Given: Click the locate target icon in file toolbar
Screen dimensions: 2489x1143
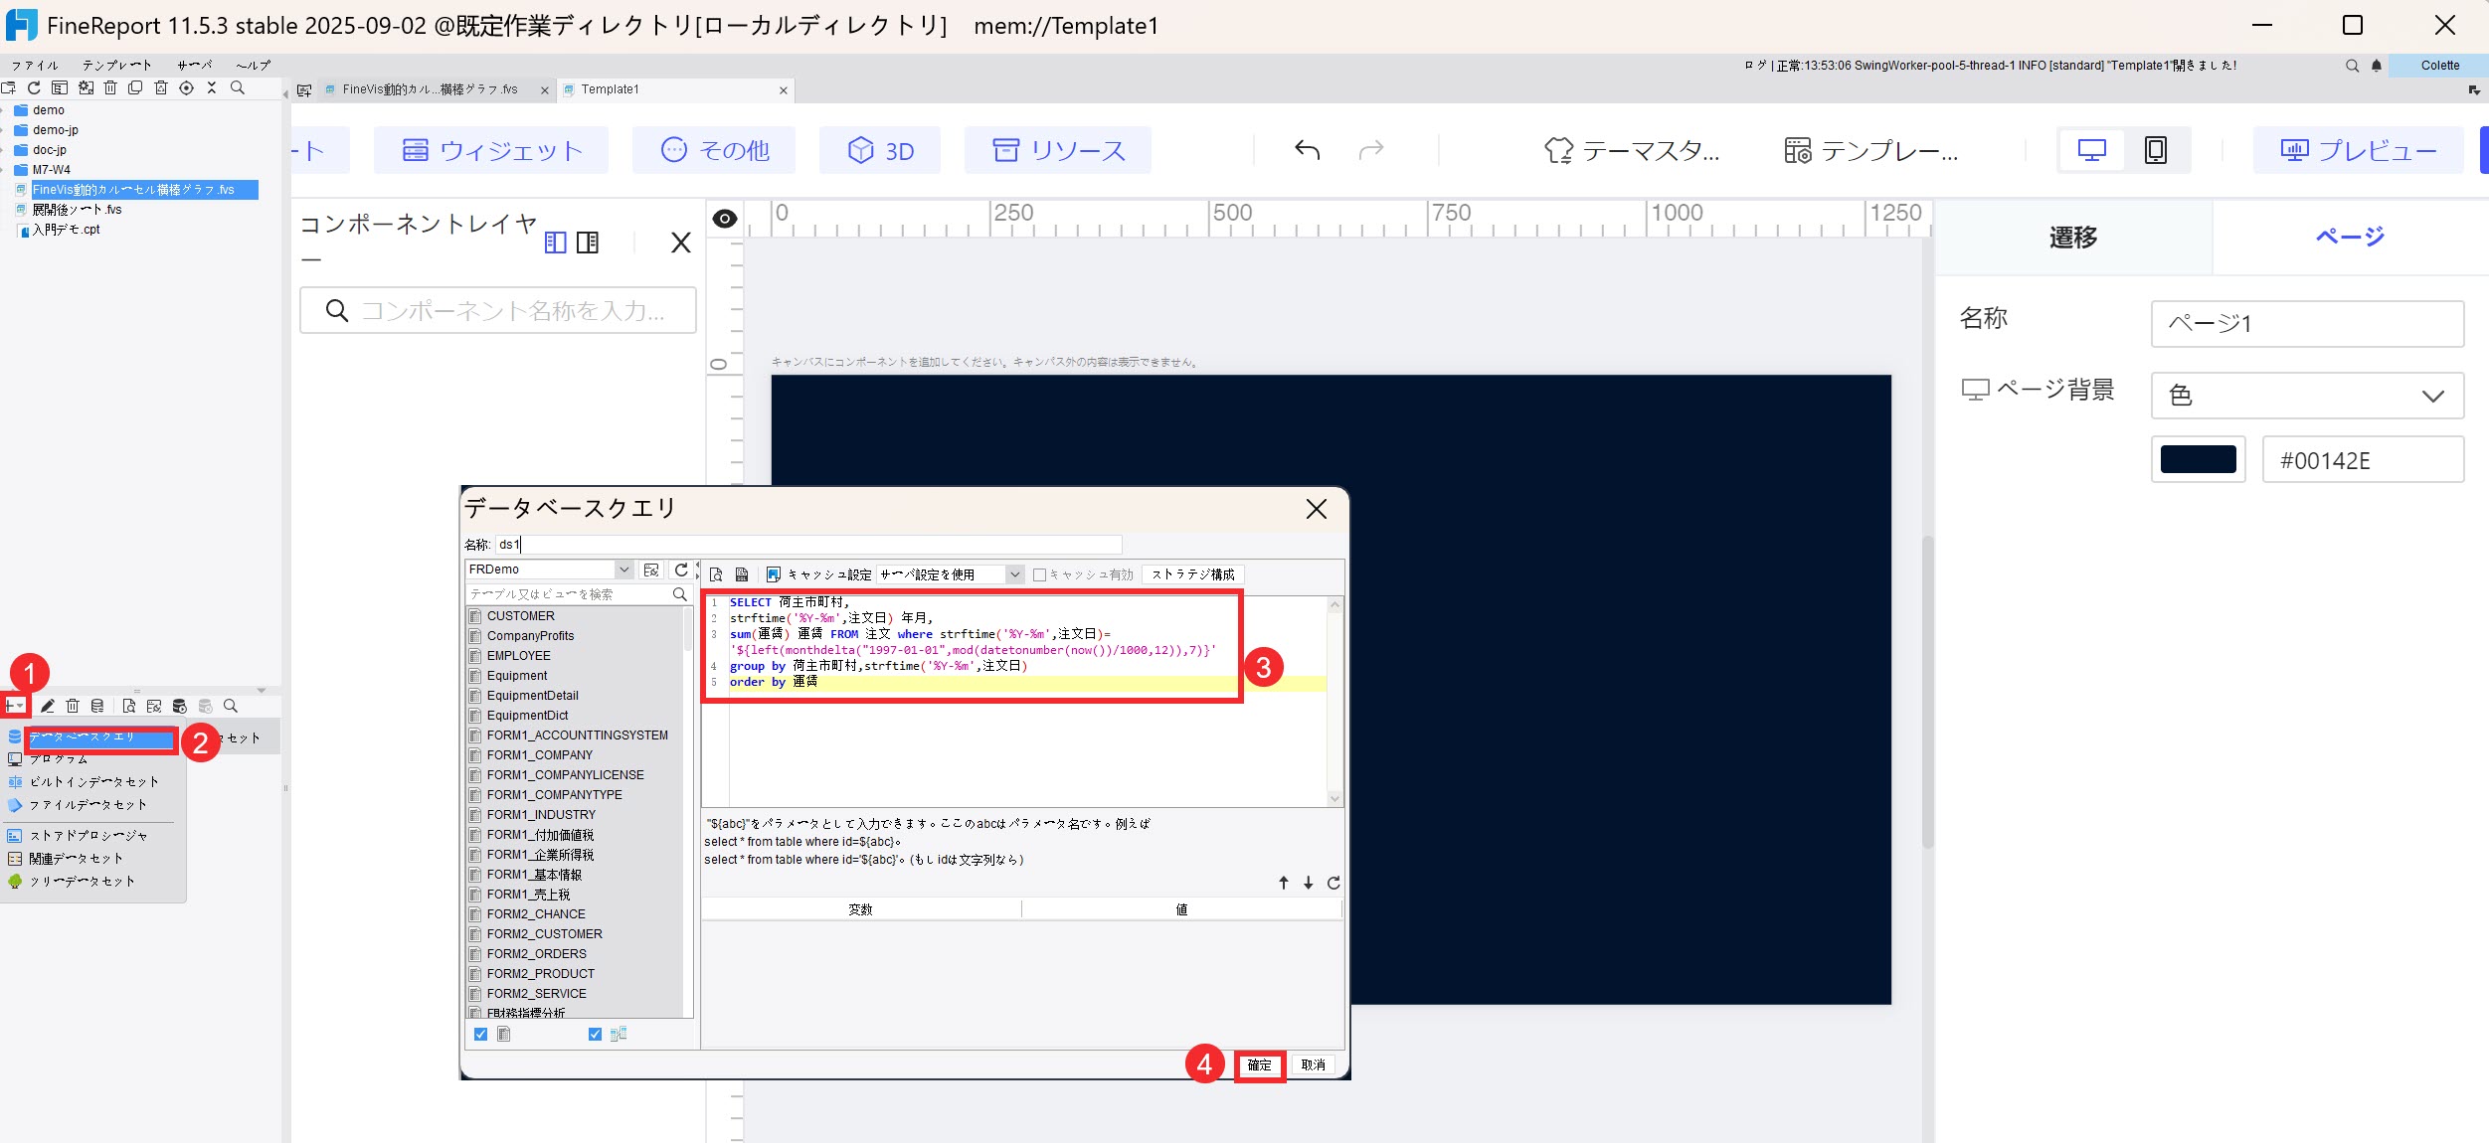Looking at the screenshot, I should 186,87.
